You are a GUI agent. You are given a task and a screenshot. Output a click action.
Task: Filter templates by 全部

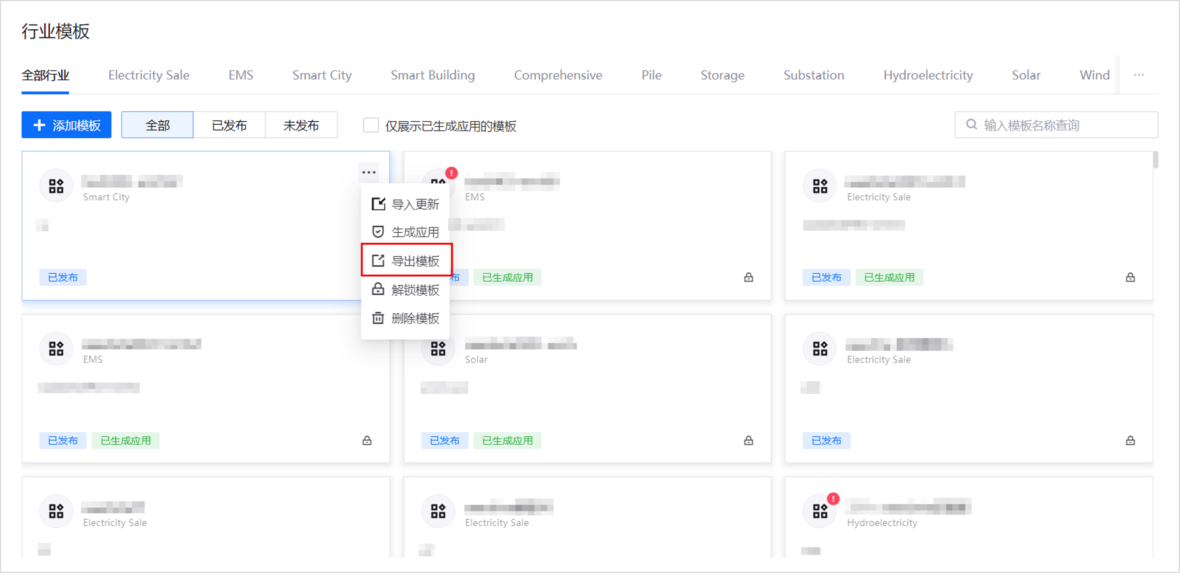click(x=157, y=125)
